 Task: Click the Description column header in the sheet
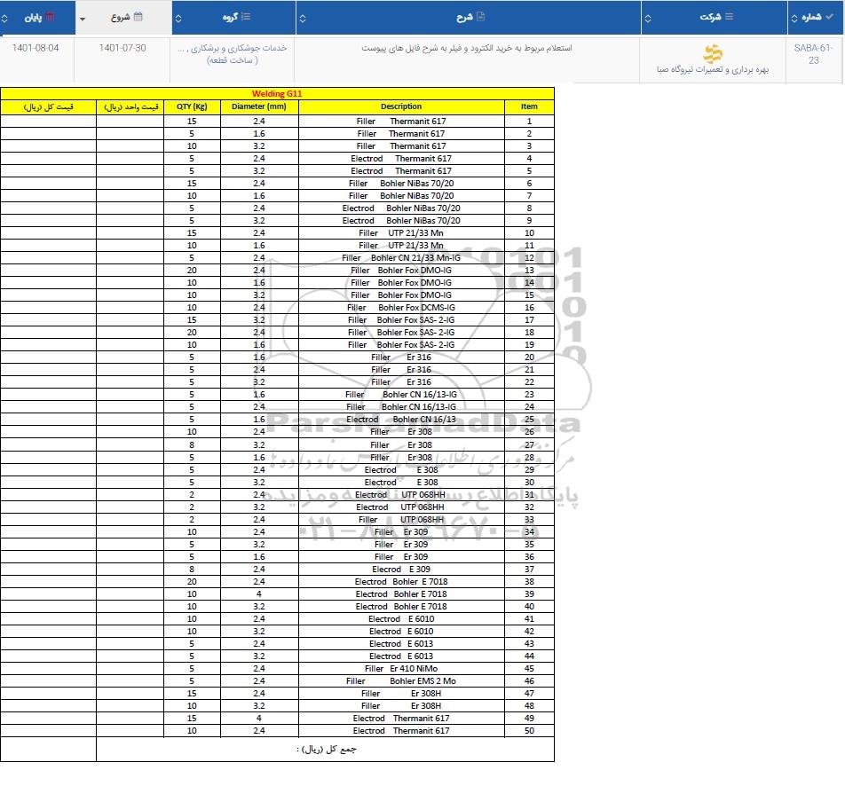(x=401, y=106)
